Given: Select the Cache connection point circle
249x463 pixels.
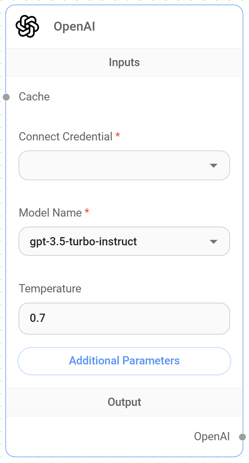Looking at the screenshot, I should coord(6,97).
